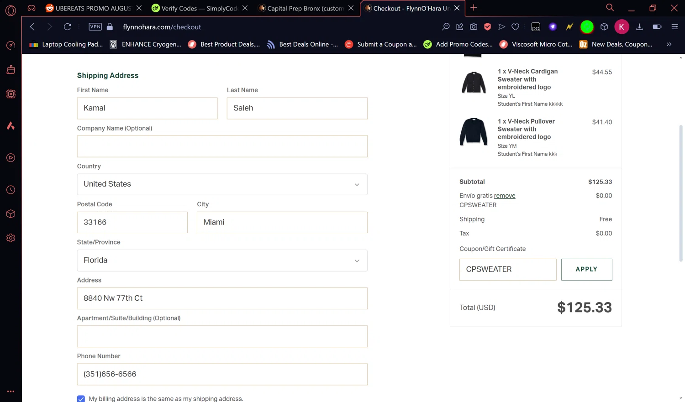Click the Company Name input field
Image resolution: width=685 pixels, height=402 pixels.
(x=222, y=146)
